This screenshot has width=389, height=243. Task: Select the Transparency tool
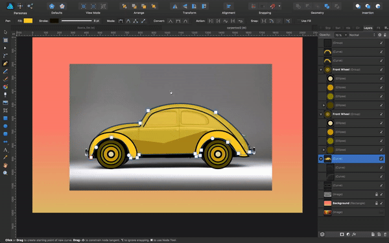click(x=5, y=95)
